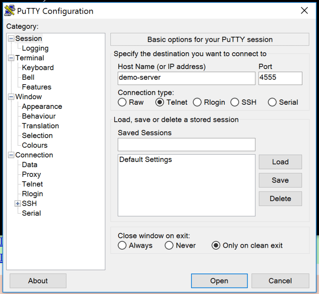319x294 pixels.
Task: Go to Colours settings in tree
Action: [x=35, y=145]
